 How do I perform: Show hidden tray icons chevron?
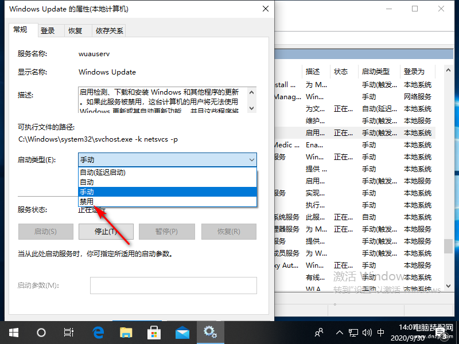(x=339, y=333)
